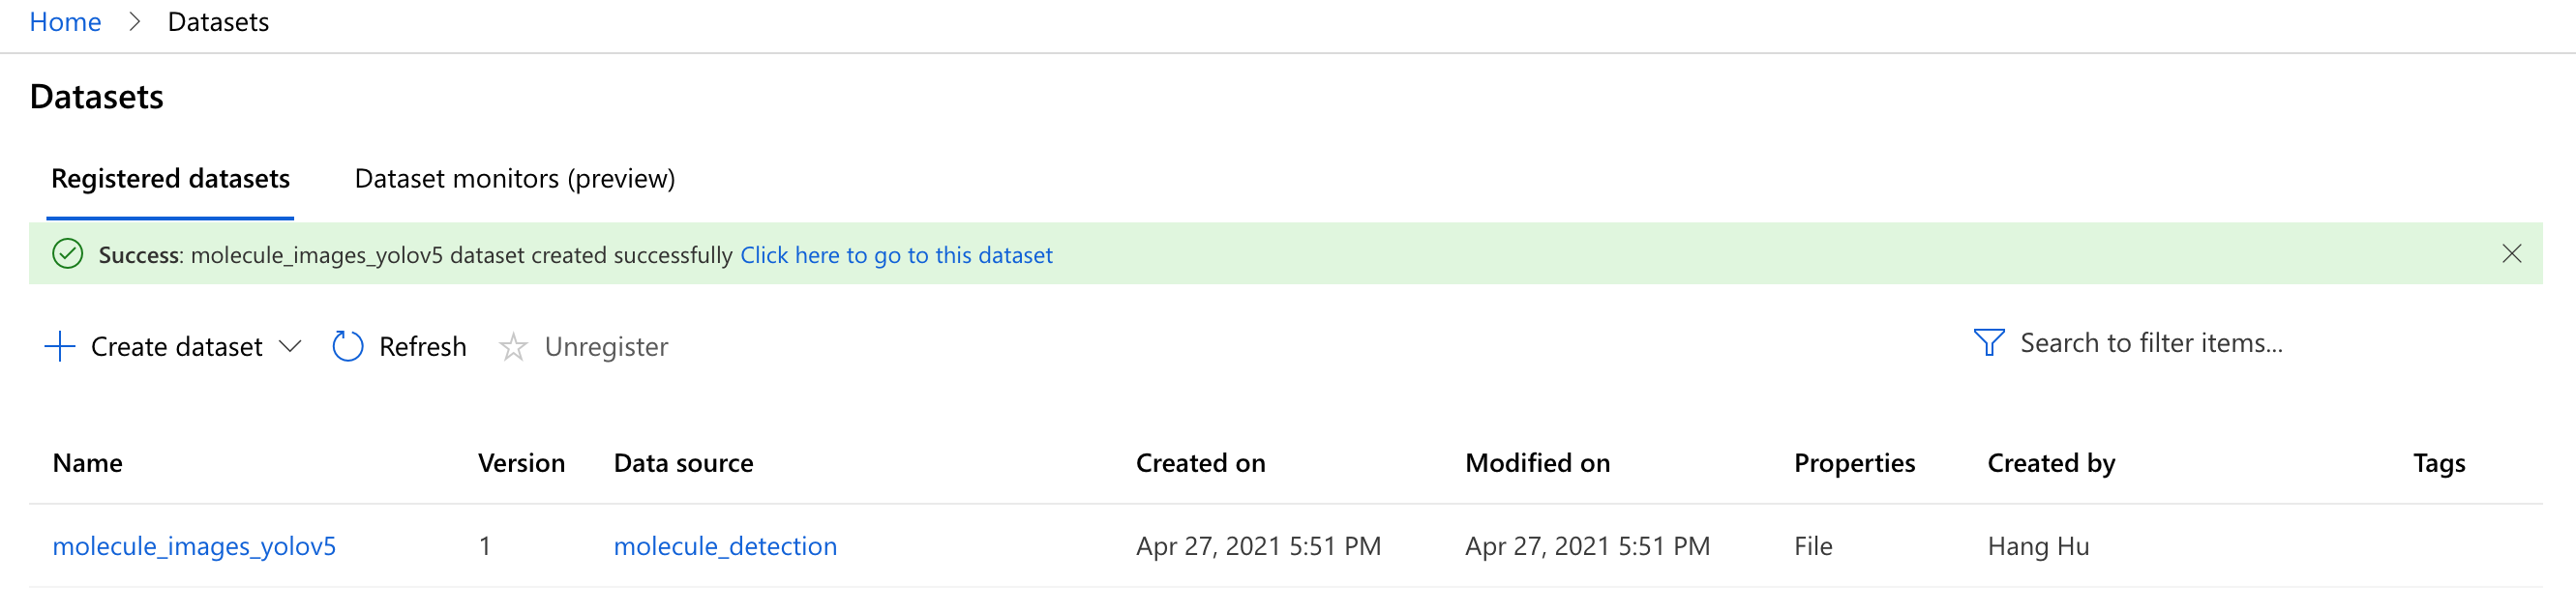Click the breadcrumb chevron separator
The width and height of the screenshot is (2576, 613).
click(x=135, y=22)
